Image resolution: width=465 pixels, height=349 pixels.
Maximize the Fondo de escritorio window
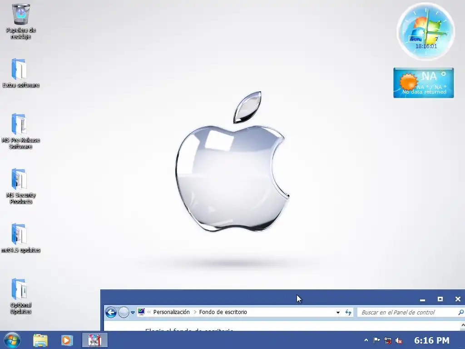pyautogui.click(x=440, y=299)
